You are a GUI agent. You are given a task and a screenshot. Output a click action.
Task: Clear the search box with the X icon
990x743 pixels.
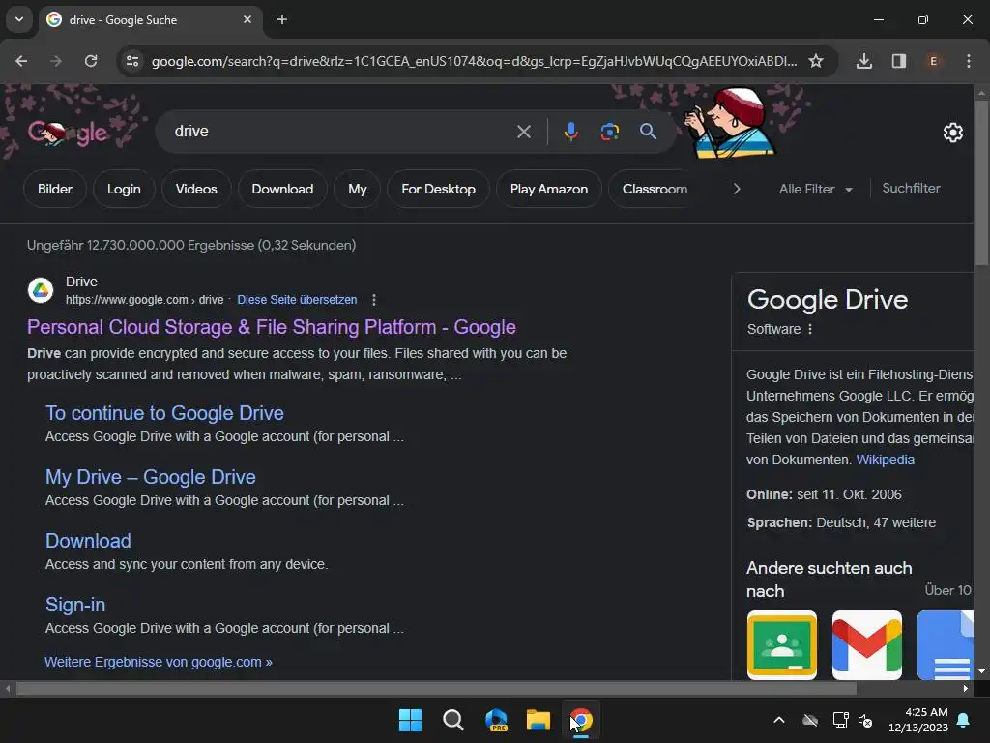pyautogui.click(x=524, y=132)
